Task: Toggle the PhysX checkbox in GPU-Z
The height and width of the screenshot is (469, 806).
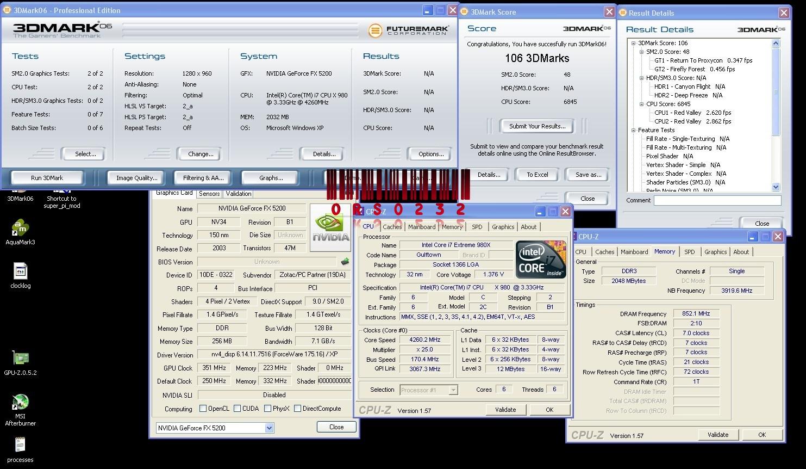Action: point(267,409)
